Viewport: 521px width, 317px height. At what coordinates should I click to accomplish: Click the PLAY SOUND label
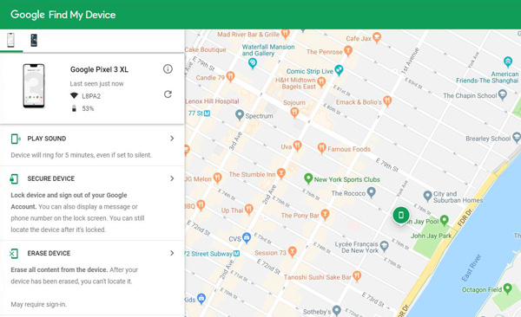click(47, 139)
